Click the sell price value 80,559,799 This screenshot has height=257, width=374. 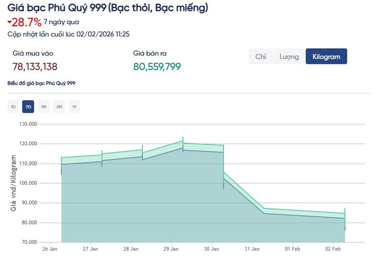click(157, 66)
